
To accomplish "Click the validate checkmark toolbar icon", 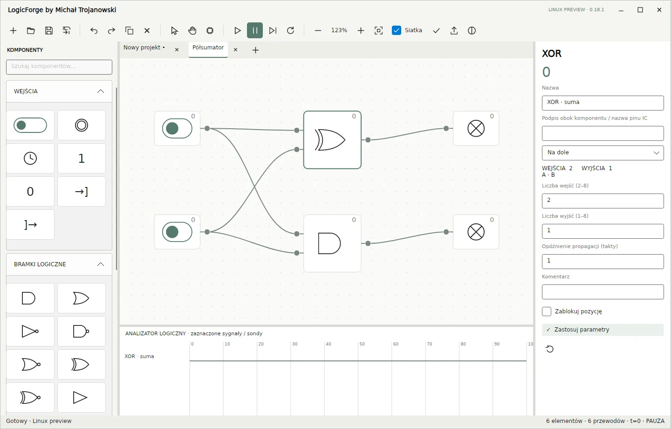I will [x=437, y=31].
